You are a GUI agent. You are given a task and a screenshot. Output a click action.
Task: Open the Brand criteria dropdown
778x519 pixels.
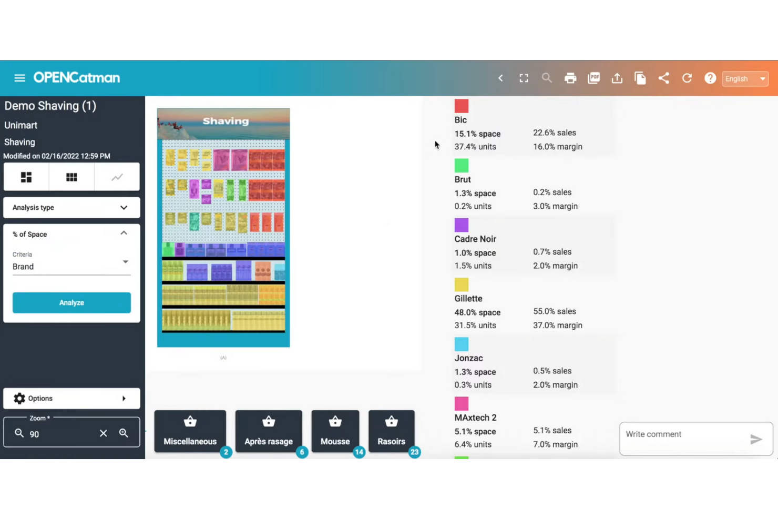click(125, 261)
